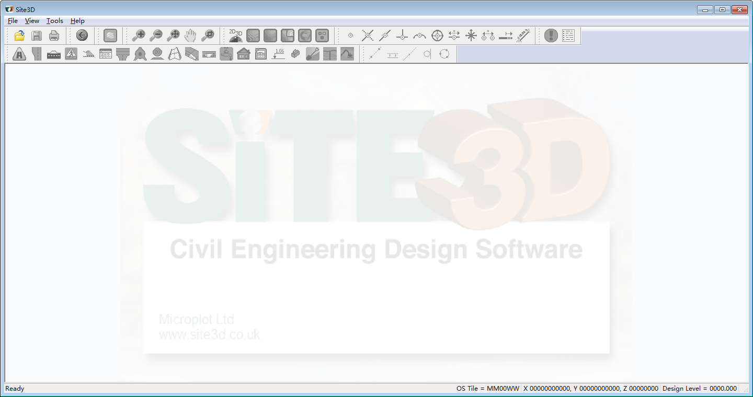
Task: Click the diagonal arrow line tool
Action: click(409, 54)
